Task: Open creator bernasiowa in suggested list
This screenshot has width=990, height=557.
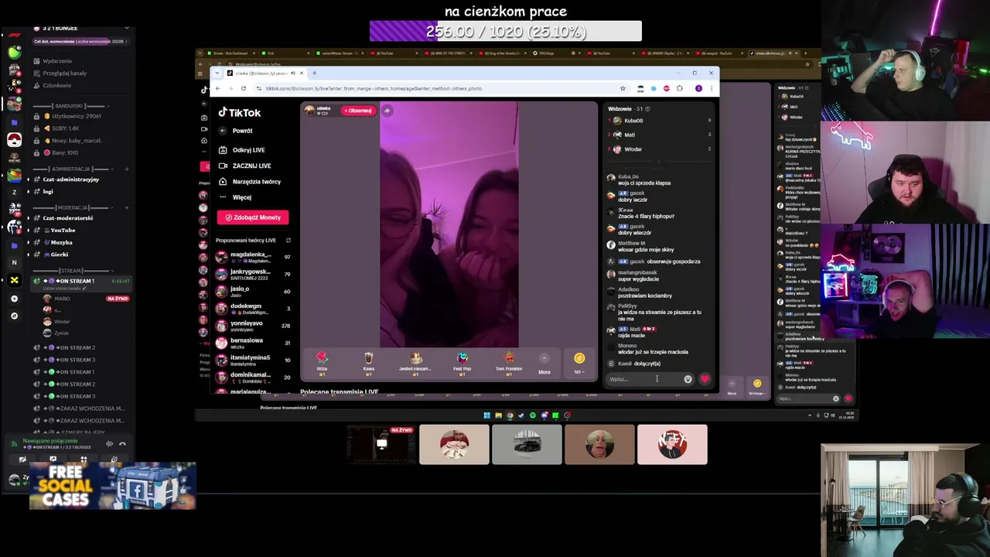Action: (253, 343)
